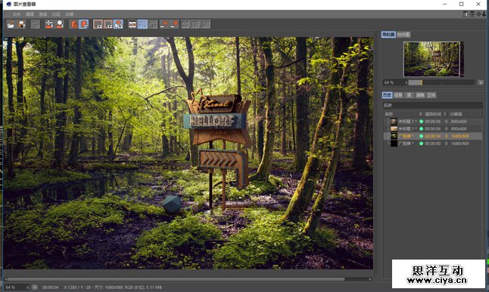Click the Open image folder icon
Viewport: 489px width, 292px height.
click(11, 24)
